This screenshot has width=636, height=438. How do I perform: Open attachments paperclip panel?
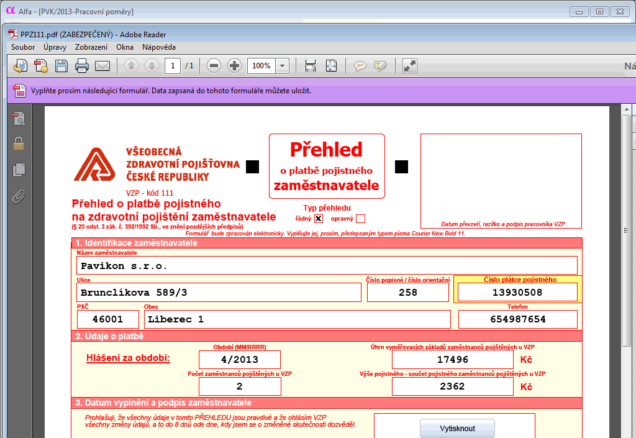pos(18,196)
